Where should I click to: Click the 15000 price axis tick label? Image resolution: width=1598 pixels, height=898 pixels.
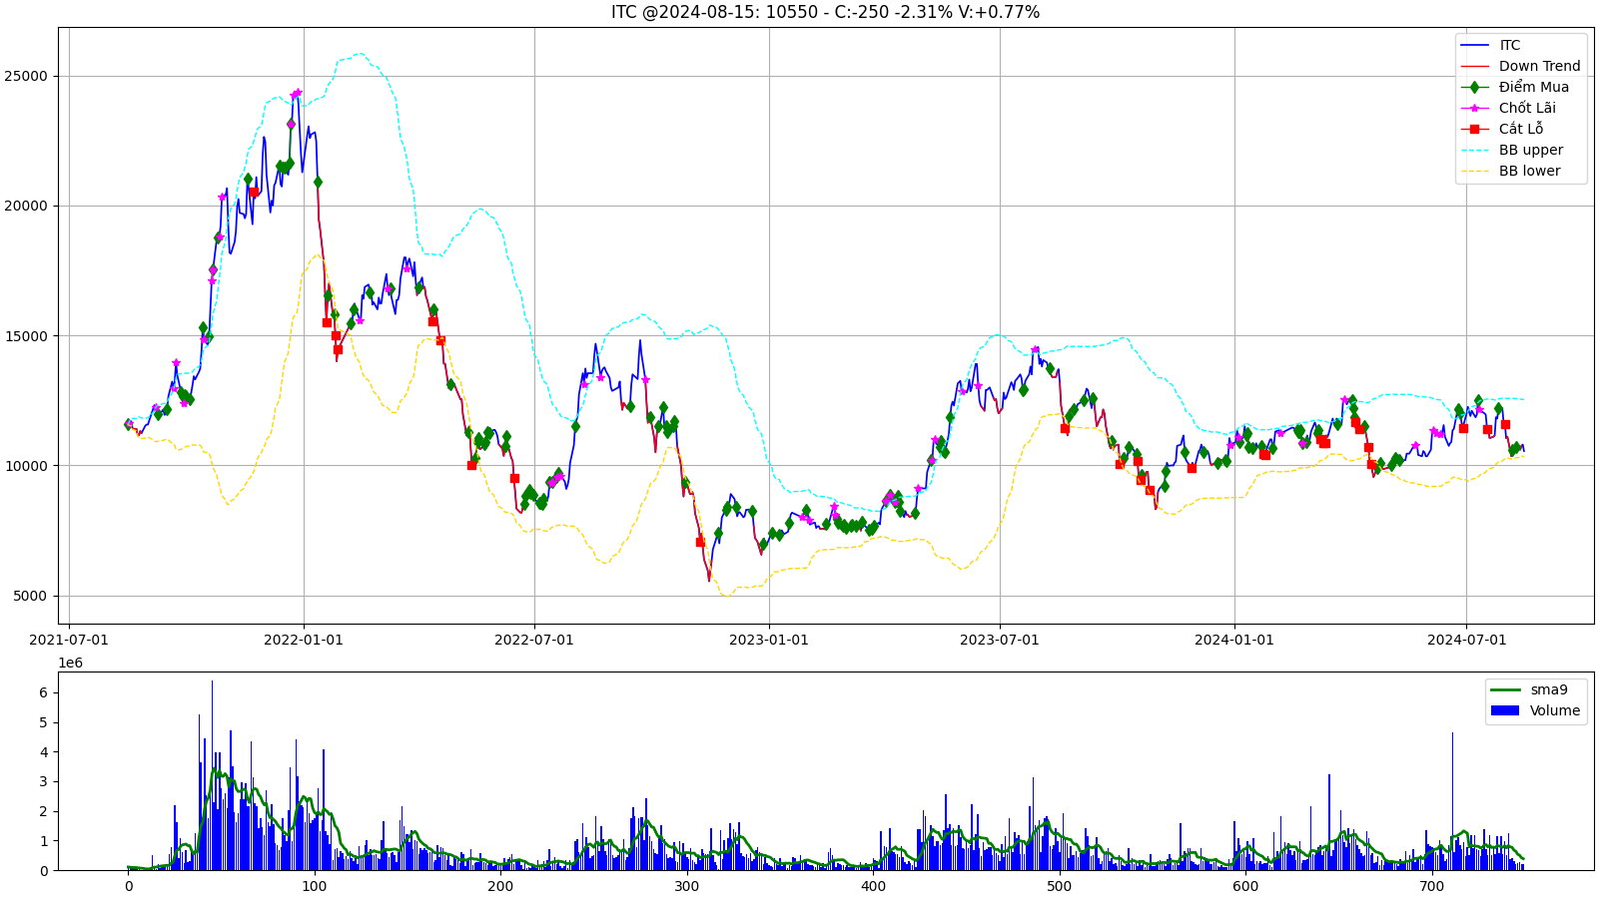(27, 335)
